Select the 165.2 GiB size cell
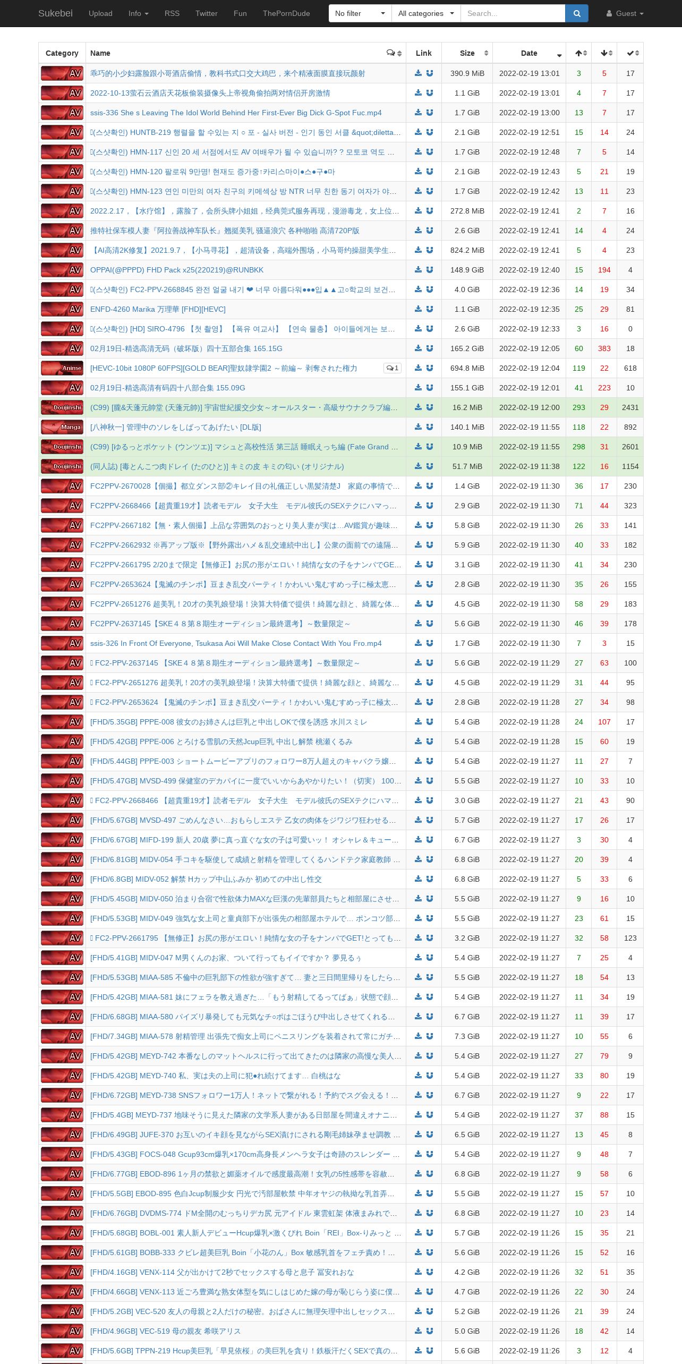This screenshot has height=1364, width=682. 467,348
